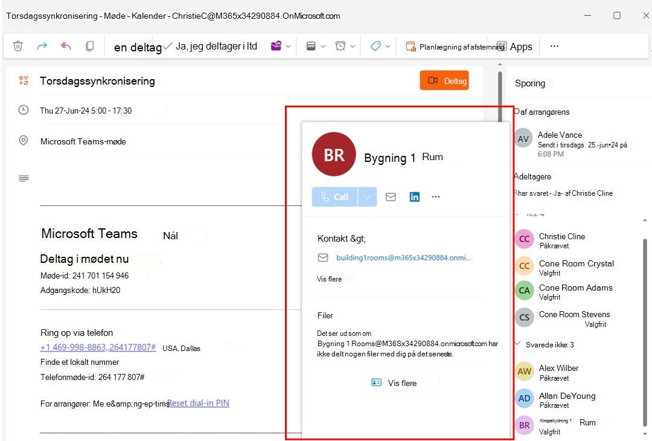Image resolution: width=652 pixels, height=441 pixels.
Task: Click the copy icon in toolbar
Action: pos(89,46)
